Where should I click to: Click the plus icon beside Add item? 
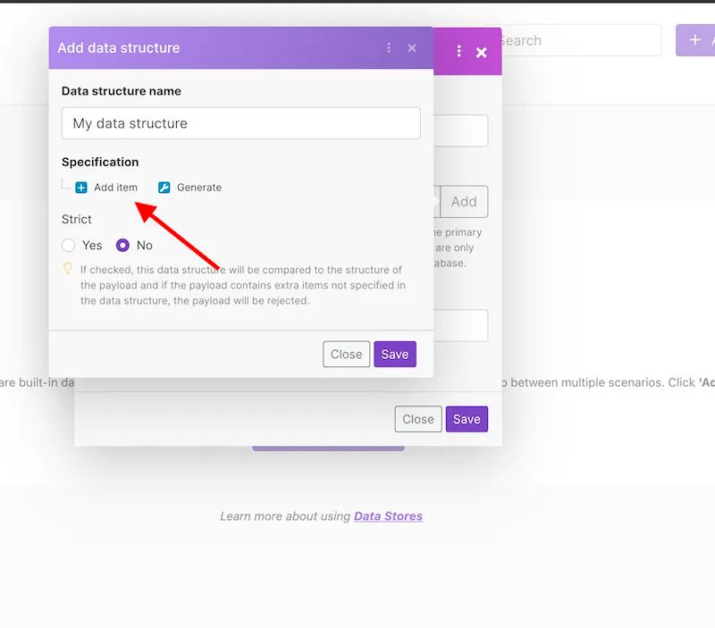[x=81, y=188]
